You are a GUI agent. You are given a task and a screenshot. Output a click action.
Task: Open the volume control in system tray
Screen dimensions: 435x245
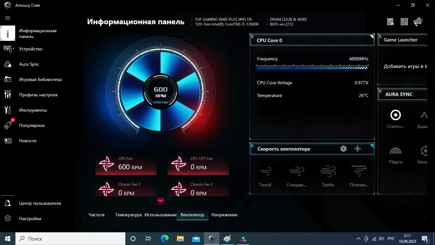[x=381, y=239]
